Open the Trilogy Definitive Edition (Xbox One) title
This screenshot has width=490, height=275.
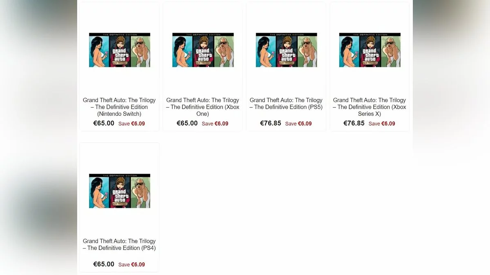[203, 107]
